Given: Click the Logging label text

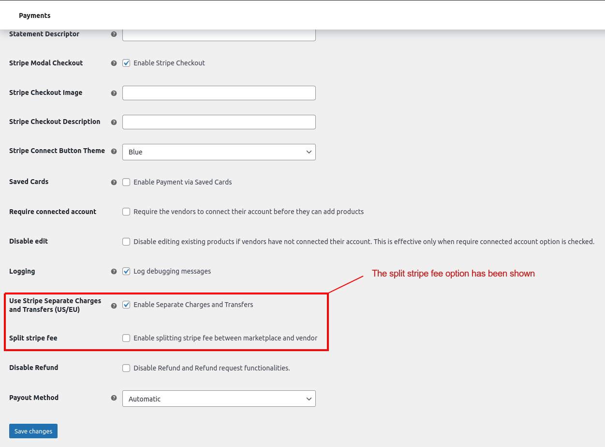Looking at the screenshot, I should [22, 271].
